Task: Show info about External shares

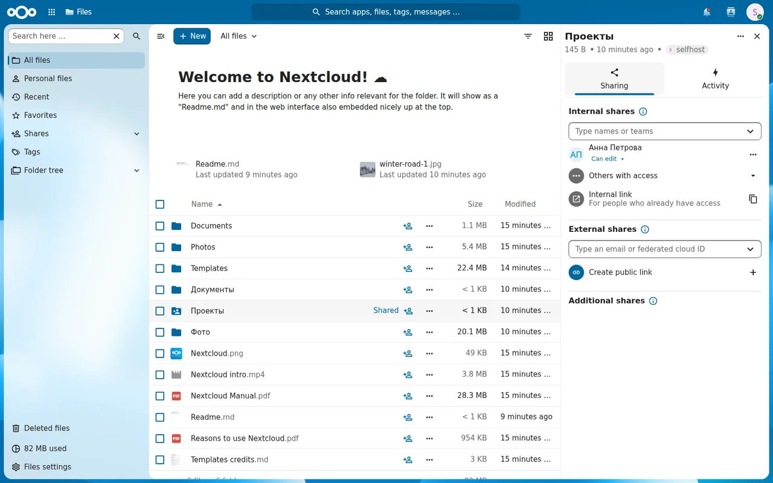Action: 645,229
